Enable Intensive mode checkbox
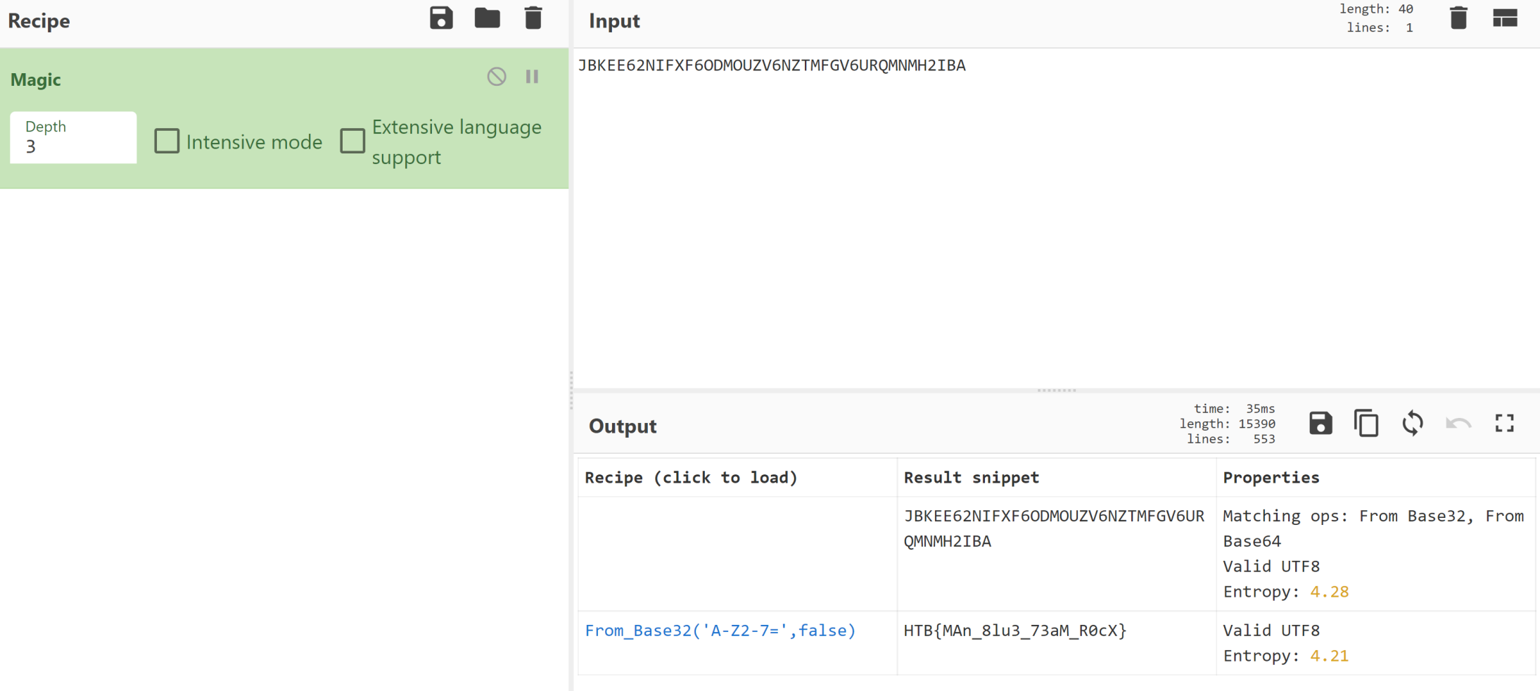Screen dimensions: 1540x691 167,141
